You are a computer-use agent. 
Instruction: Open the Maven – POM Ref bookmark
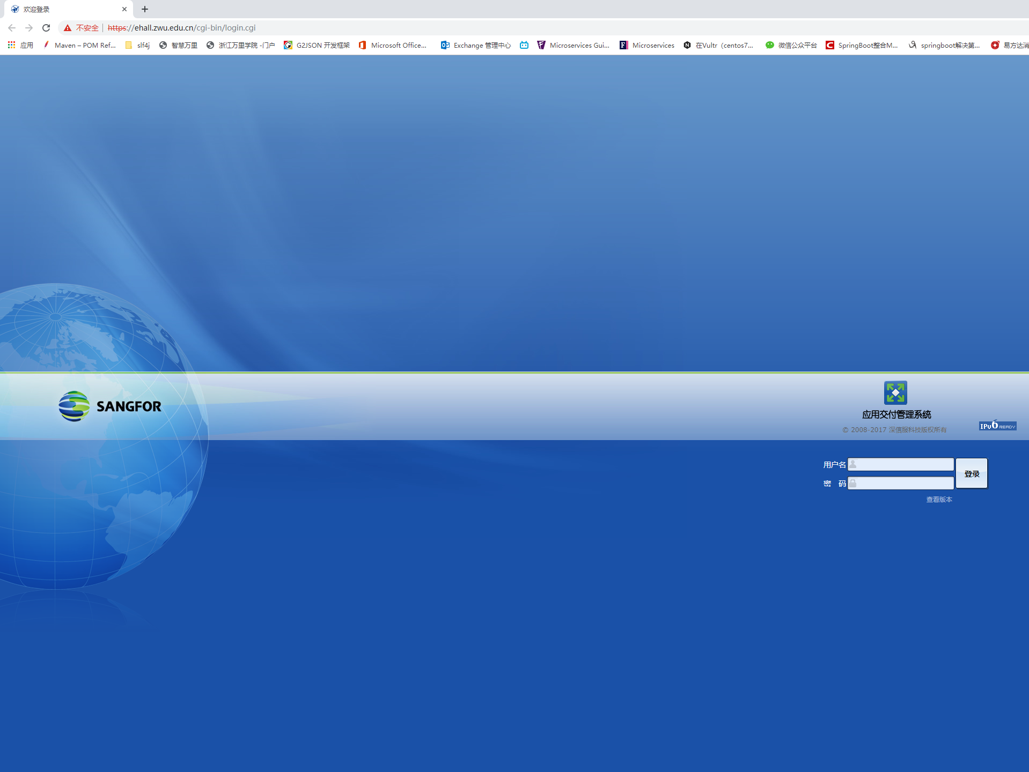pyautogui.click(x=79, y=45)
